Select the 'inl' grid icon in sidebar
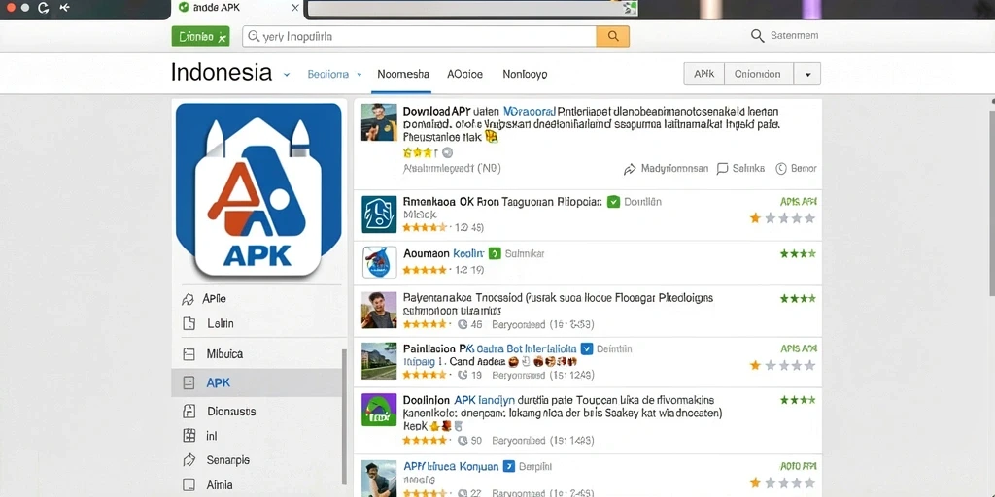995x497 pixels. coord(189,436)
